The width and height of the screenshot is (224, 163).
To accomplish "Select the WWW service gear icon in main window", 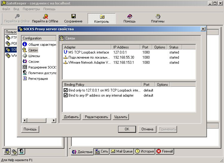I will [8, 56].
